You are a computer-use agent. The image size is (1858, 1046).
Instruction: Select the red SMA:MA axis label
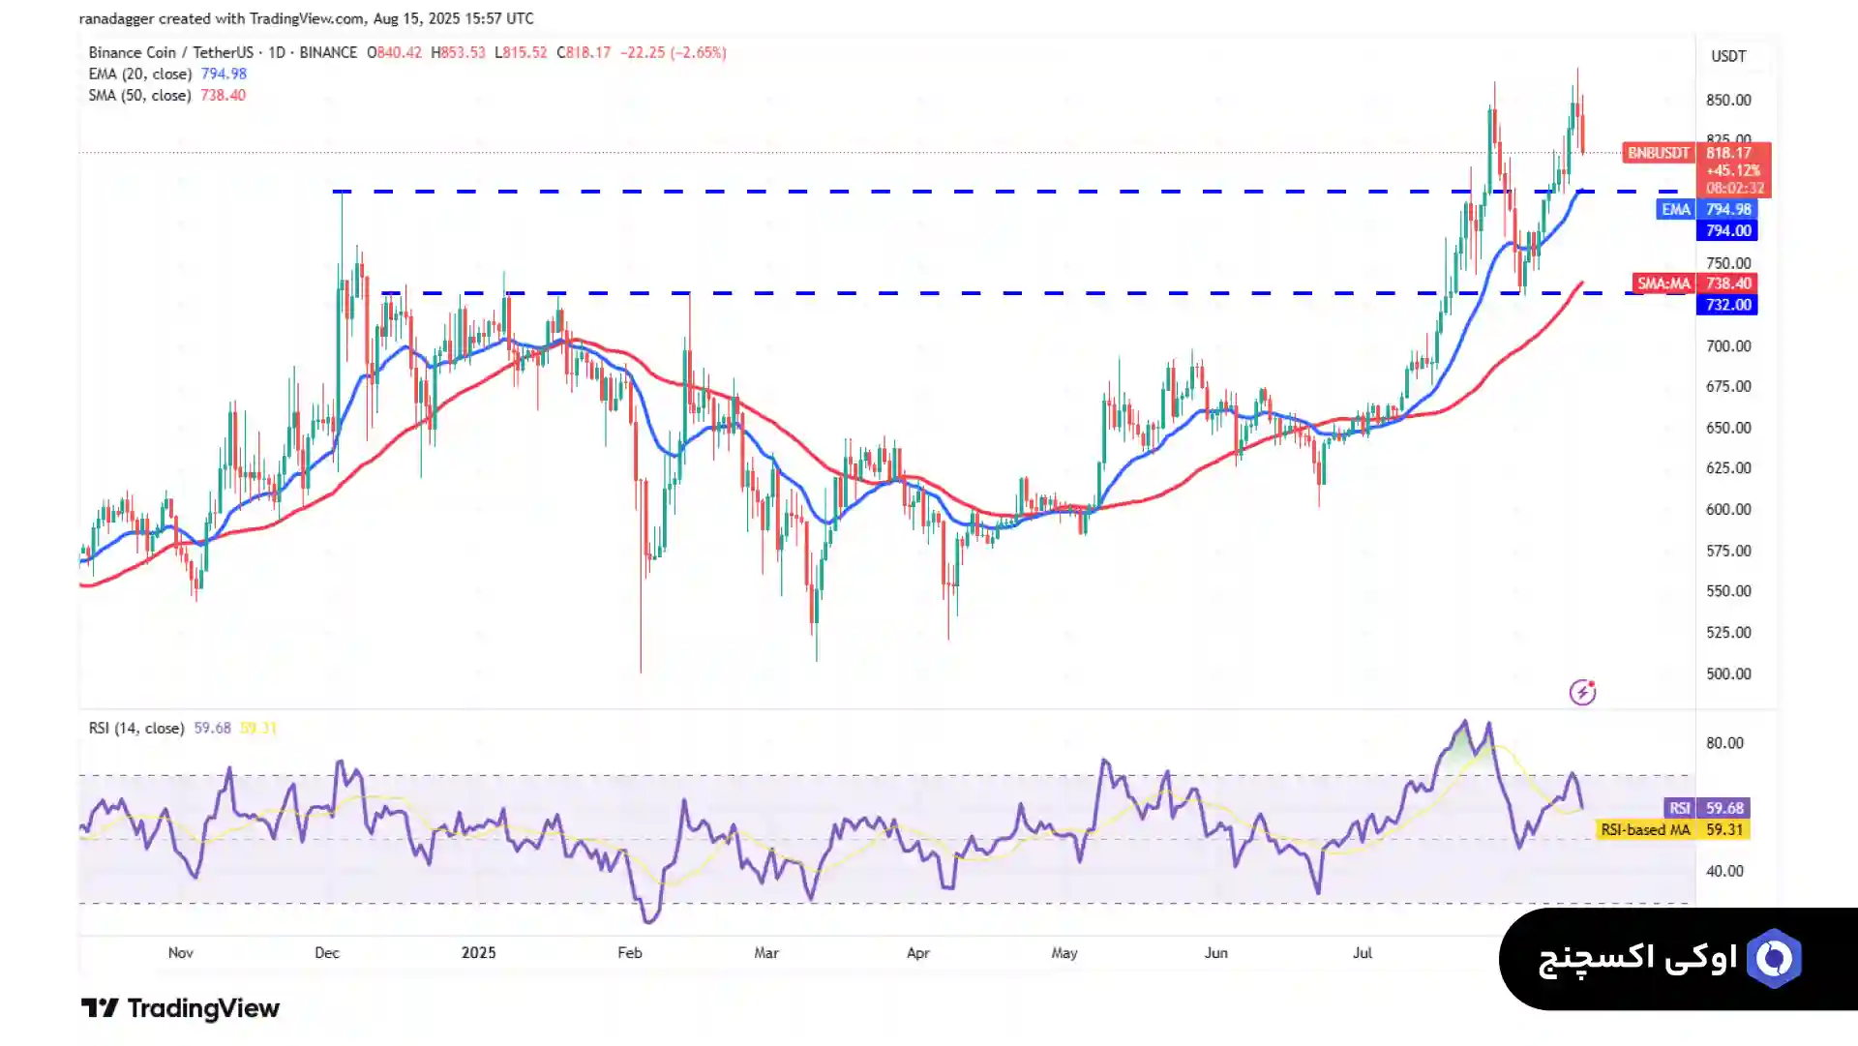click(x=1663, y=284)
